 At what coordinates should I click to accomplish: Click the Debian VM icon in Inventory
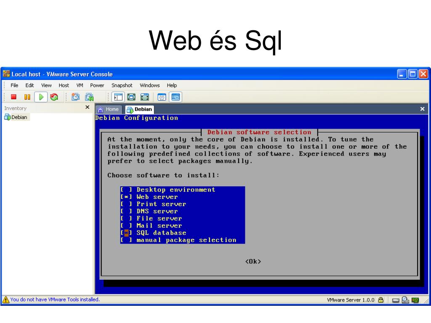pyautogui.click(x=8, y=117)
